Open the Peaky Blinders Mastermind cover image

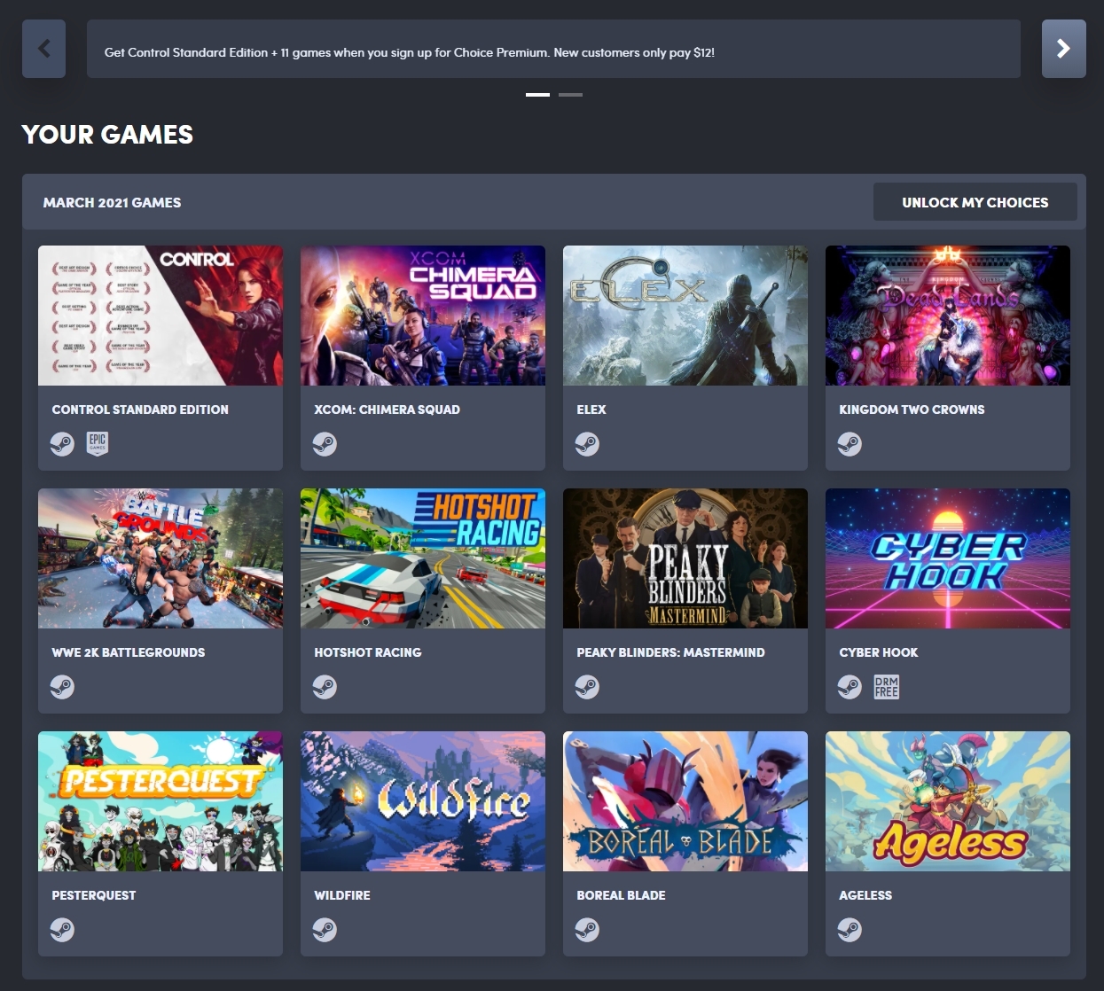[685, 558]
